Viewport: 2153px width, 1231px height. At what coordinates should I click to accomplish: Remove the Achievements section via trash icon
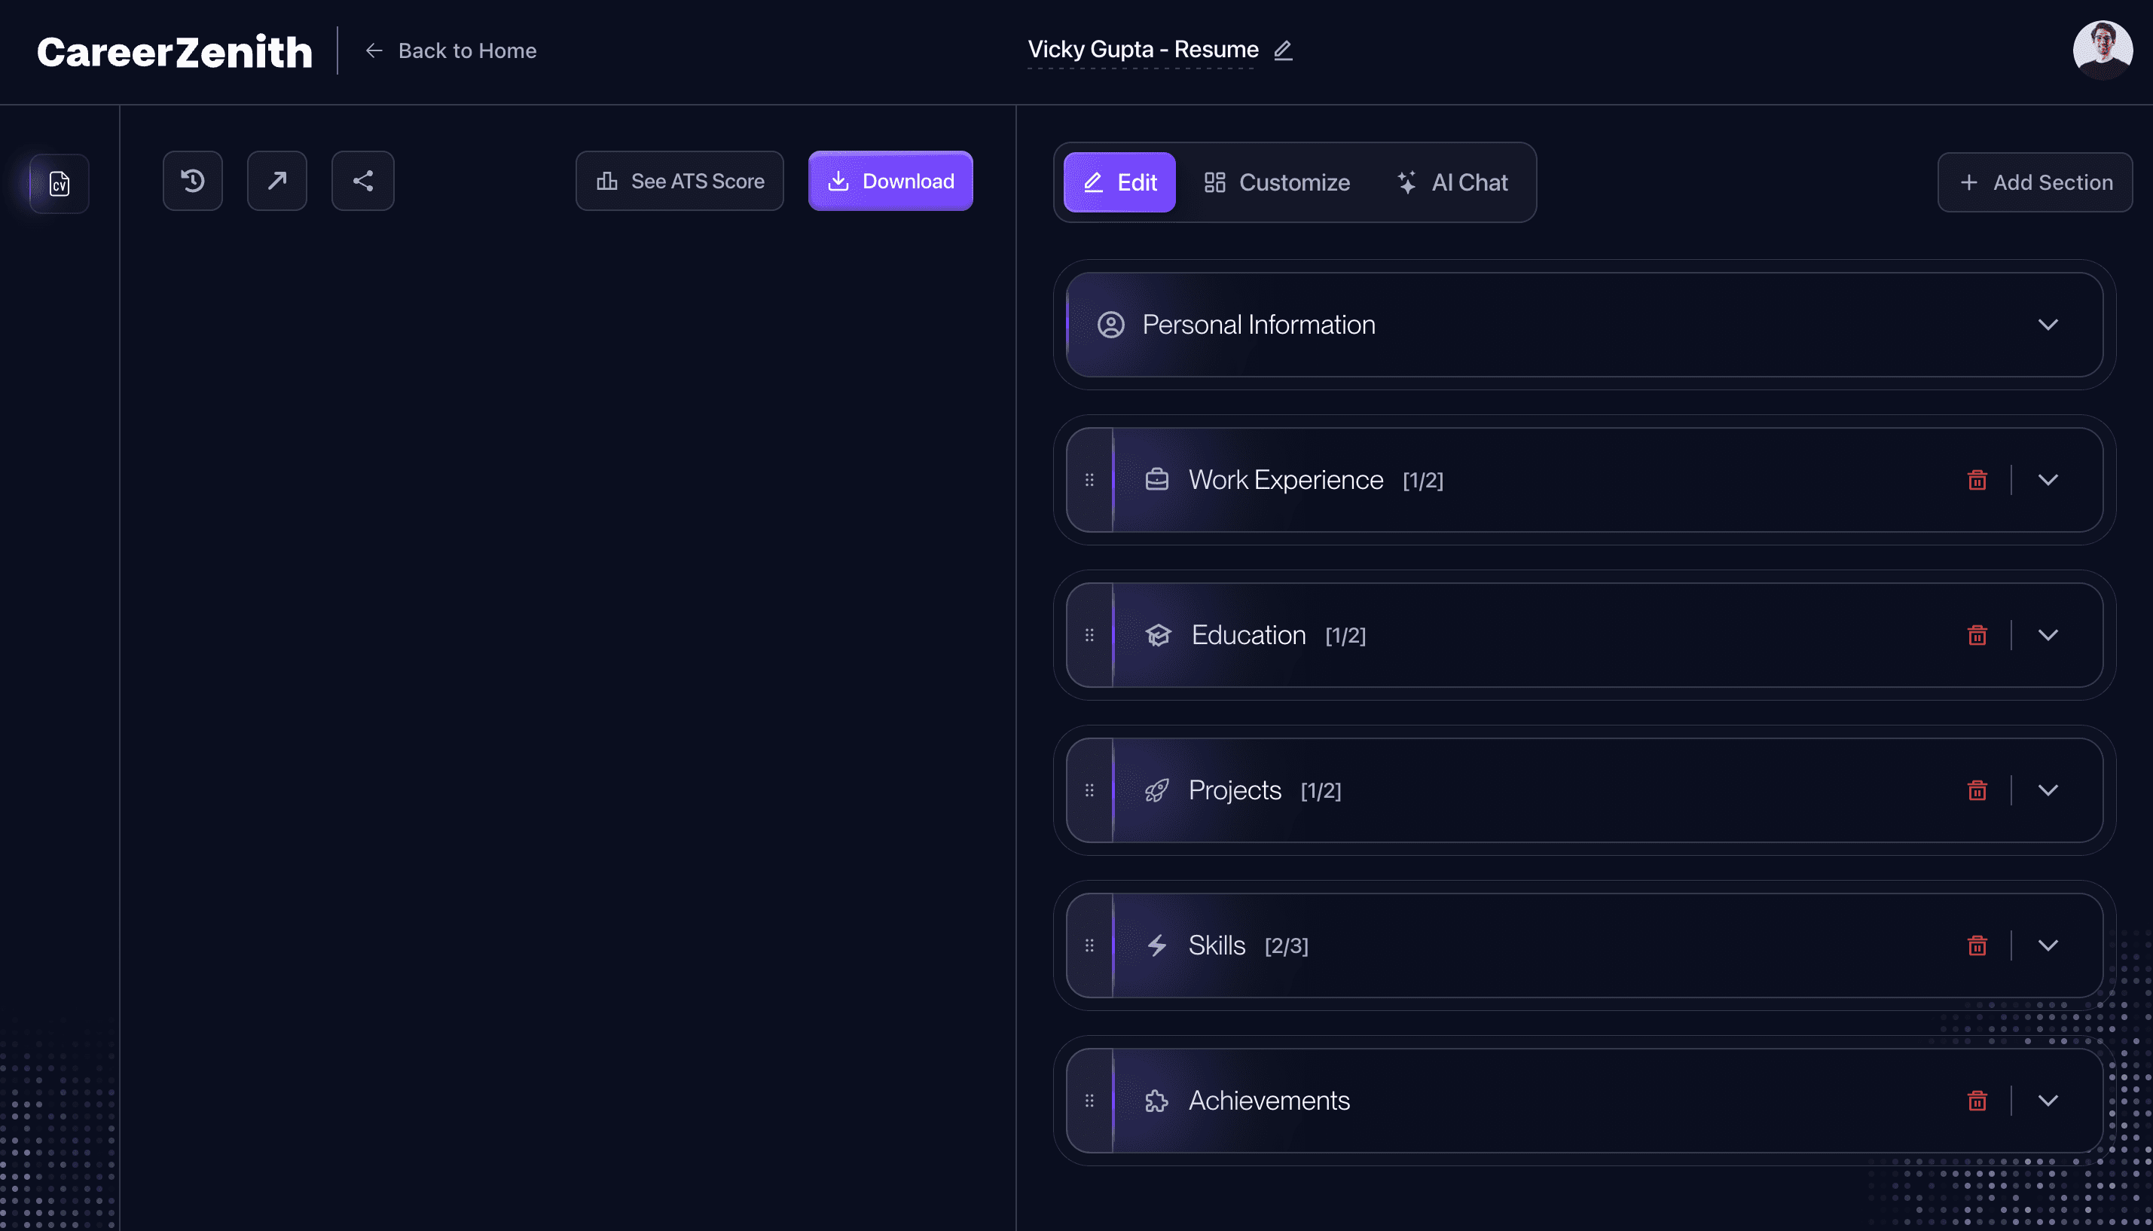point(1976,1101)
